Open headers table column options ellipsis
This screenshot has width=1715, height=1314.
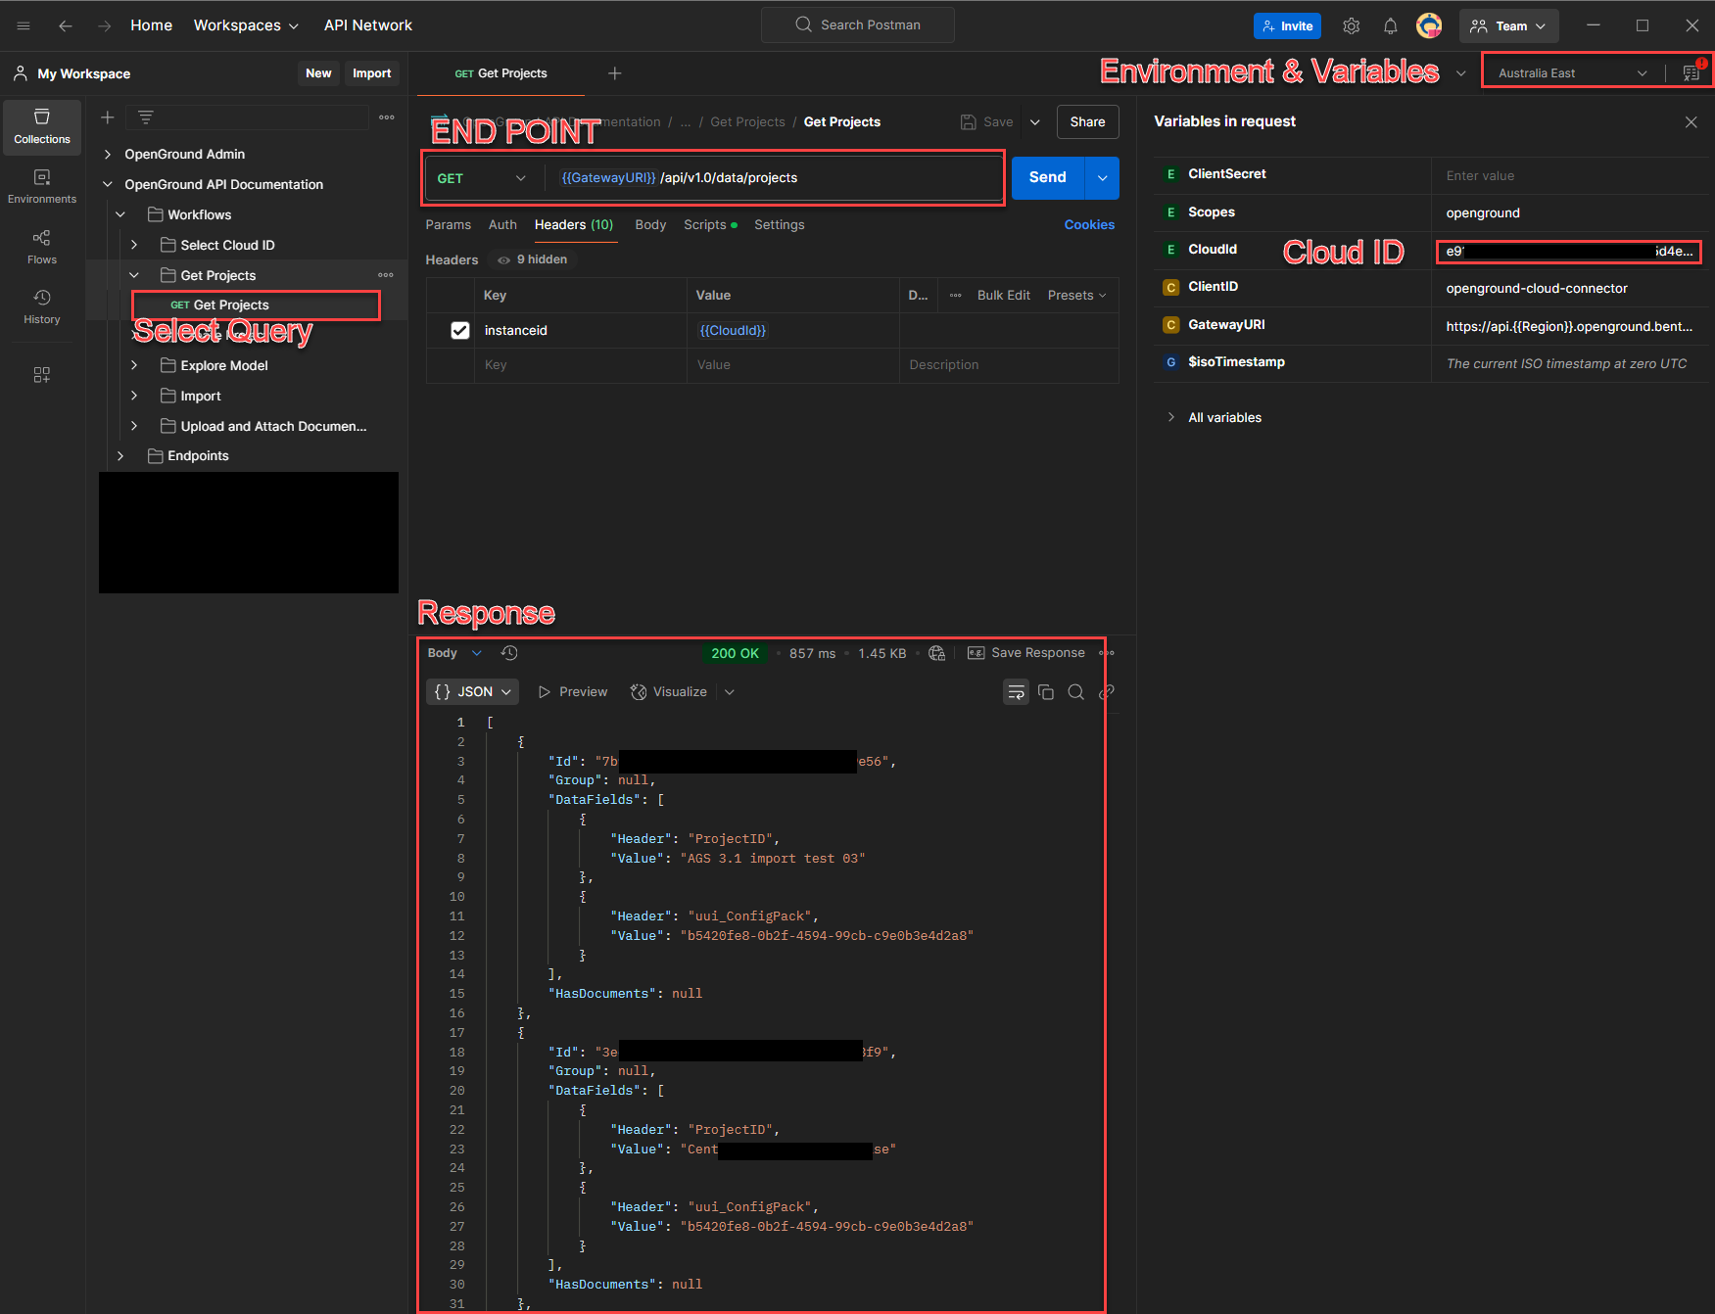tap(956, 296)
